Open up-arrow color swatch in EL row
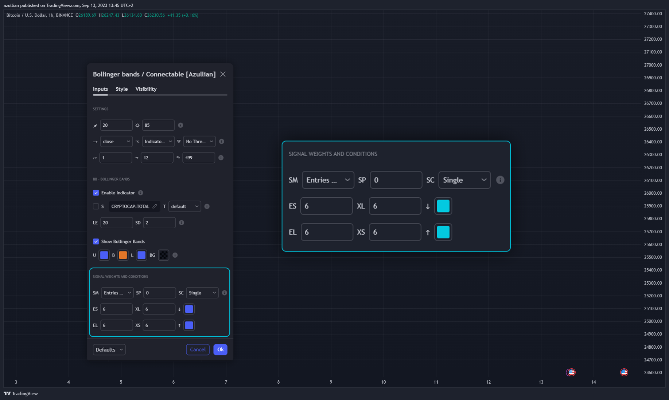The height and width of the screenshot is (400, 669). click(189, 325)
